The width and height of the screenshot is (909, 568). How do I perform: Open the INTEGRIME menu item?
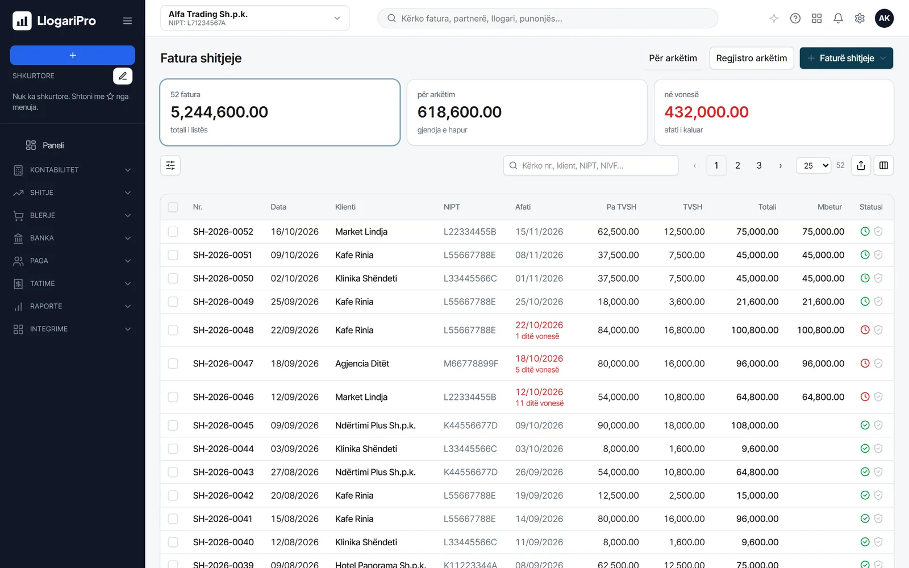[72, 329]
